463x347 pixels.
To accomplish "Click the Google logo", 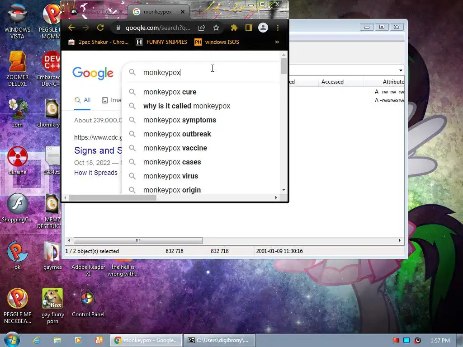I will (x=93, y=73).
